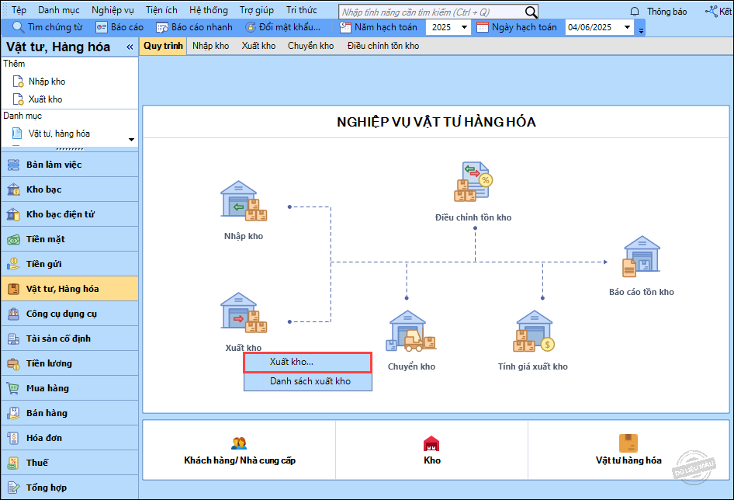Click the Tính giá xuất kho icon
The height and width of the screenshot is (500, 734).
coord(534,331)
